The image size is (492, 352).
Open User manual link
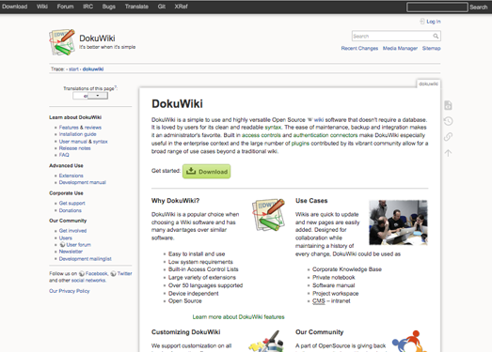click(x=73, y=142)
